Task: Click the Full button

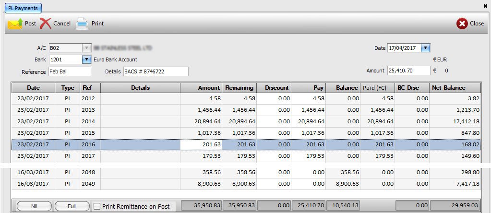Action: 72,206
